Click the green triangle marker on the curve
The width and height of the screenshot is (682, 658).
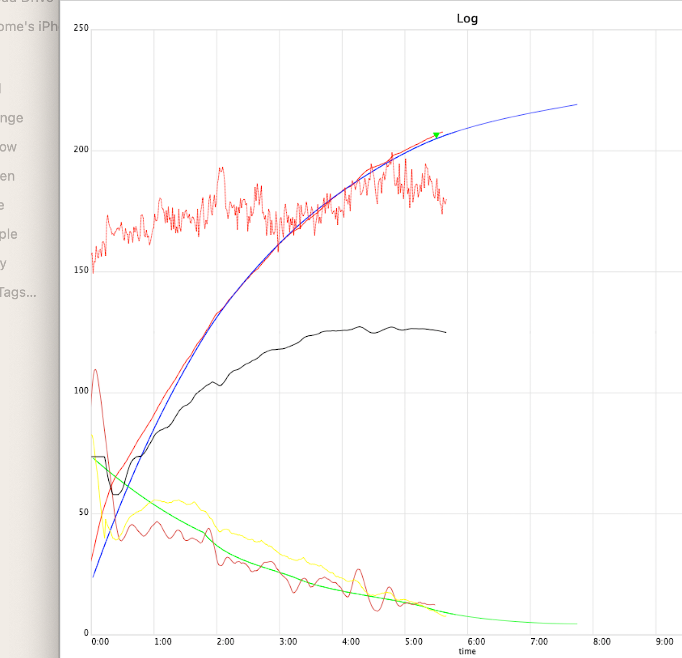tap(436, 135)
